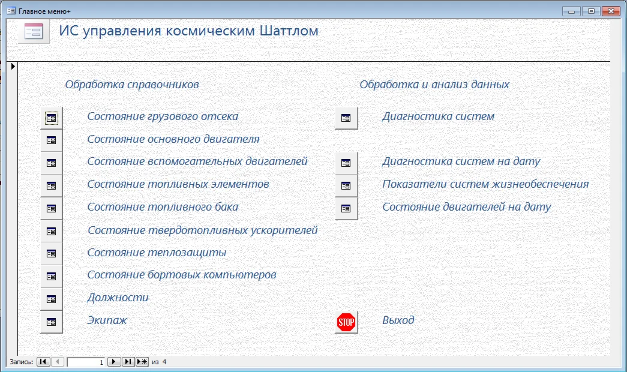Open the Состояние вспомогательных двигателей form icon
Image resolution: width=627 pixels, height=372 pixels.
[x=51, y=163]
